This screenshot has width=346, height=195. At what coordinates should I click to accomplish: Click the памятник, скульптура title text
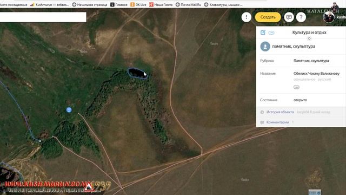pyautogui.click(x=294, y=47)
